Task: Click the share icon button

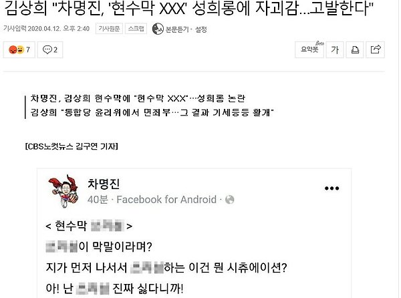Action: 375,49
